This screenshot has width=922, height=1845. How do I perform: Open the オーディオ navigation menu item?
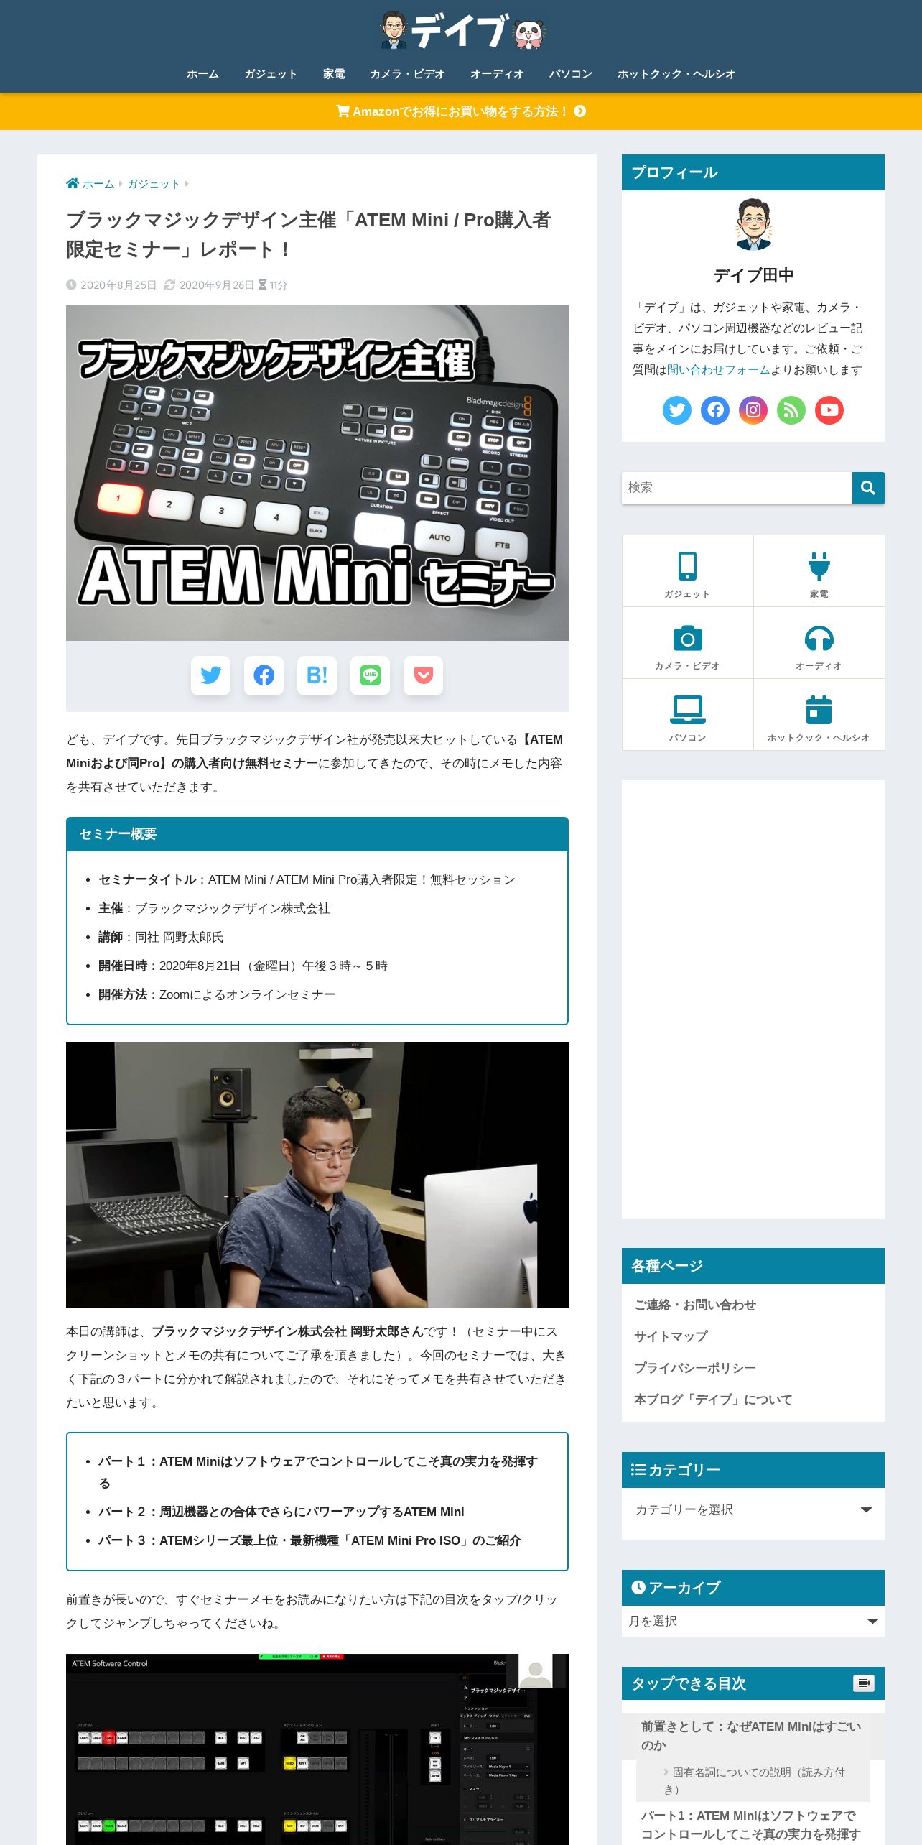click(x=497, y=74)
